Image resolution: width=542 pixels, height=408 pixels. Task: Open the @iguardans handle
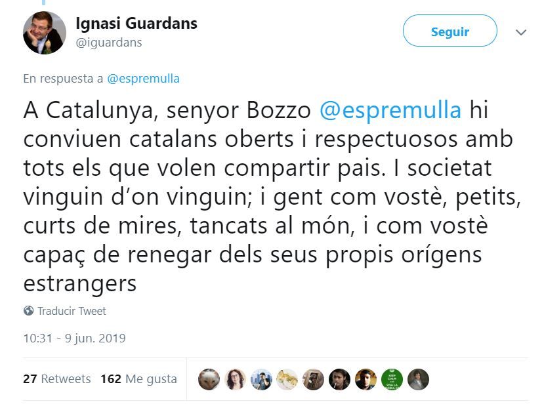tap(109, 43)
